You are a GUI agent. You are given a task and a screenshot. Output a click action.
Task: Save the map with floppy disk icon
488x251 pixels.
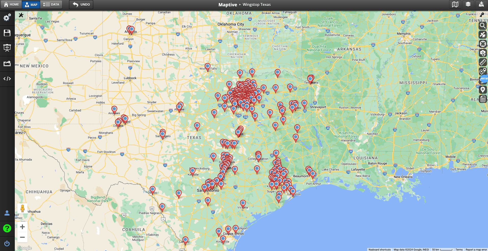7,33
